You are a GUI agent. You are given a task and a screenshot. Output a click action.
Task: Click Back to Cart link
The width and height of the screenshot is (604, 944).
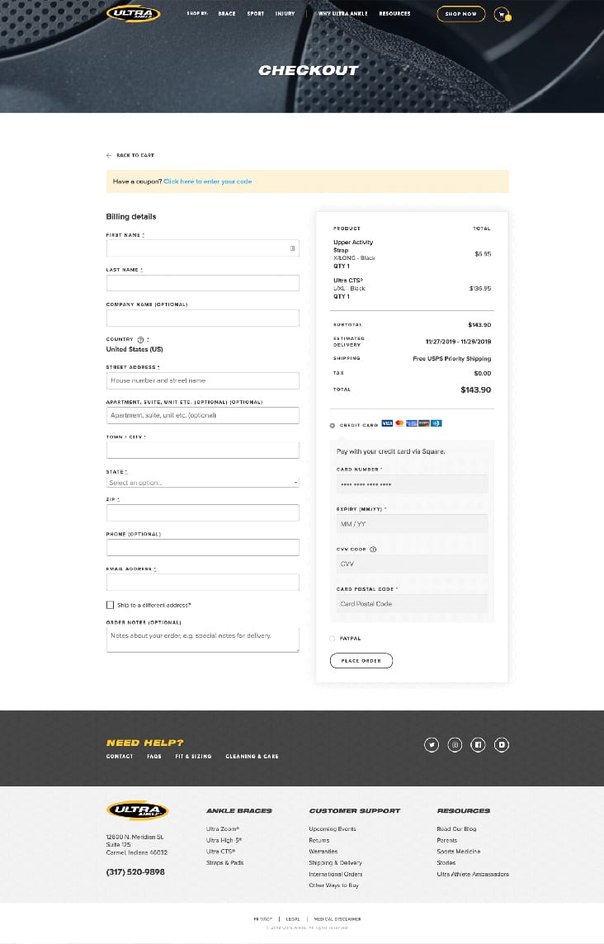coord(134,155)
